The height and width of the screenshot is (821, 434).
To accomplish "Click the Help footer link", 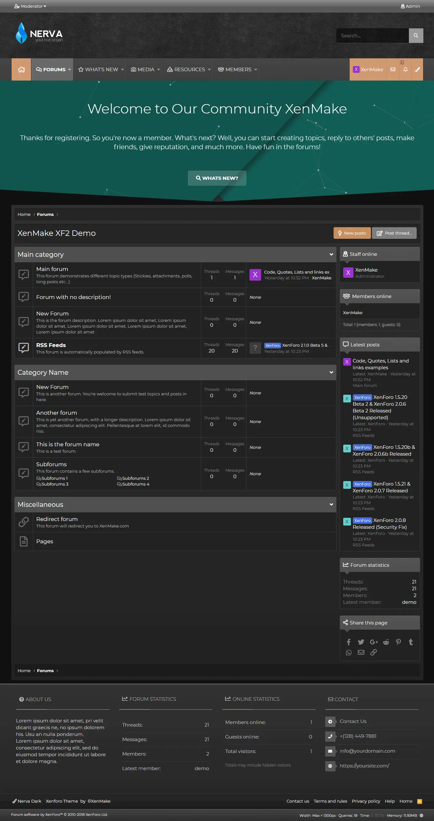I will click(390, 801).
